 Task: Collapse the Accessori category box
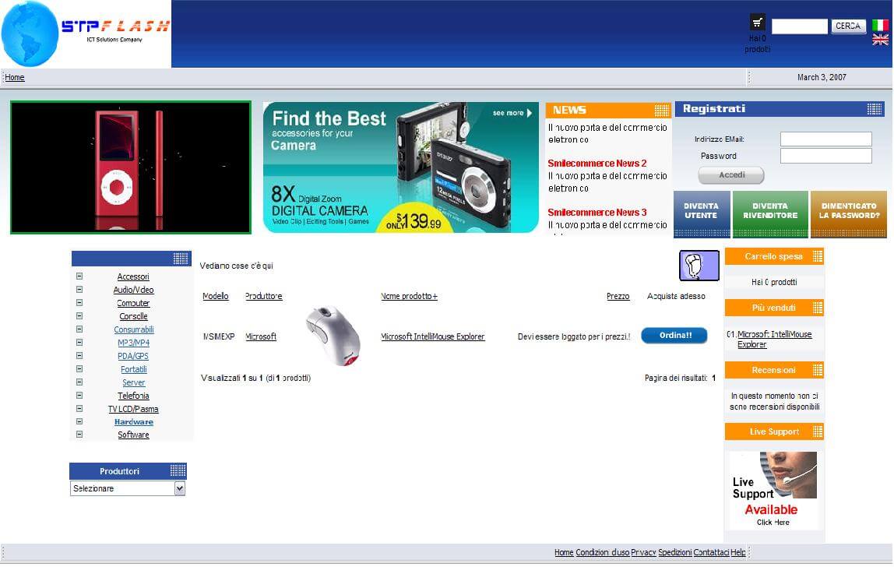tap(79, 276)
